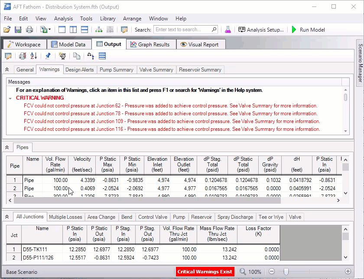Switch to the Model Data tab
The width and height of the screenshot is (364, 279).
click(68, 44)
